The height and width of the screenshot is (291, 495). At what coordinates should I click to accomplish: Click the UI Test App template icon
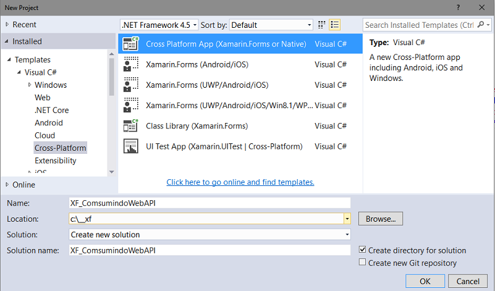(130, 146)
